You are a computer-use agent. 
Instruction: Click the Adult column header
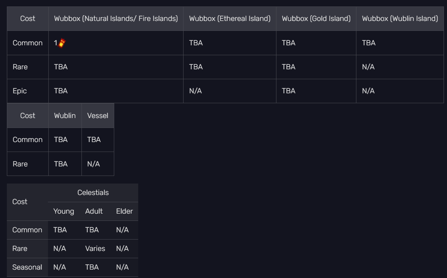[x=94, y=211]
